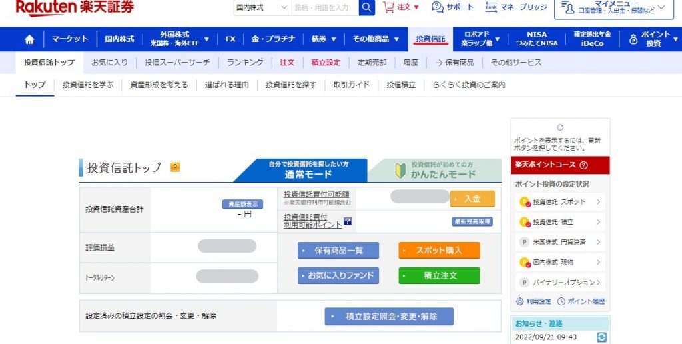The height and width of the screenshot is (344, 682).
Task: Open the 積立設定 sub-tab
Action: (x=326, y=63)
